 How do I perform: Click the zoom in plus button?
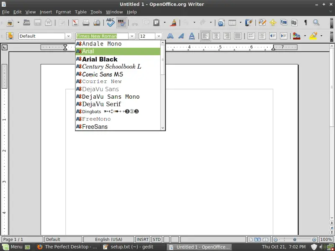pyautogui.click(x=314, y=239)
